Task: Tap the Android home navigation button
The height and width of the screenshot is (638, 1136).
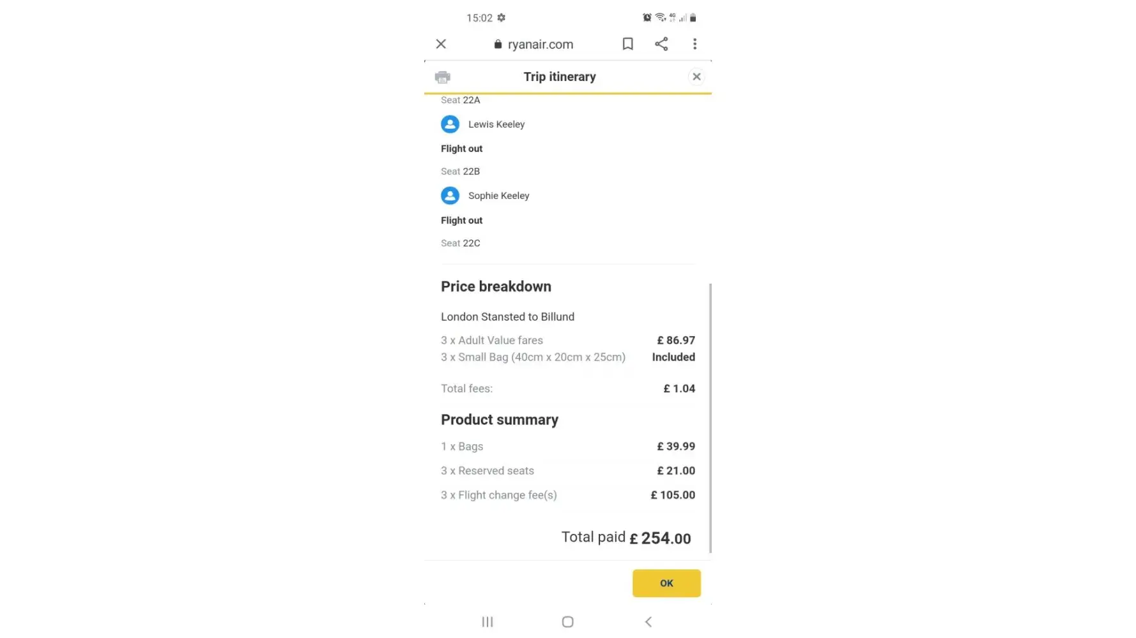Action: tap(567, 621)
